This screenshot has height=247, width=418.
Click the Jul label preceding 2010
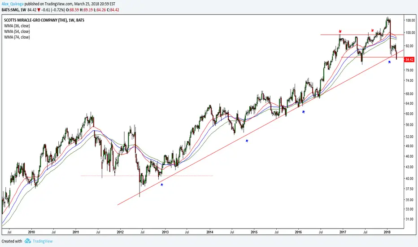pos(9,232)
